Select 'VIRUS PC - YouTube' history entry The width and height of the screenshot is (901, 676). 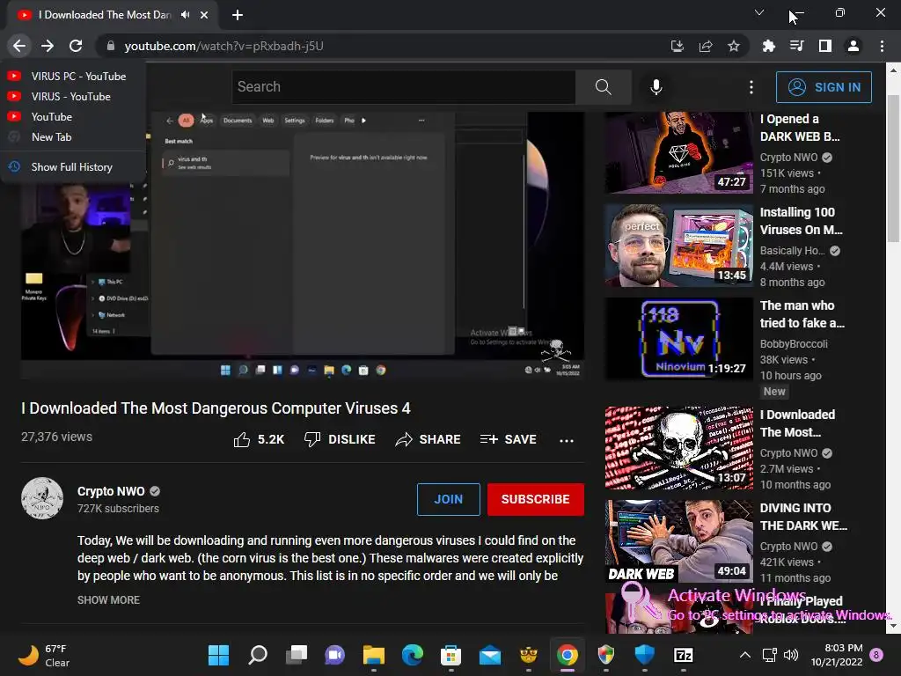72,76
